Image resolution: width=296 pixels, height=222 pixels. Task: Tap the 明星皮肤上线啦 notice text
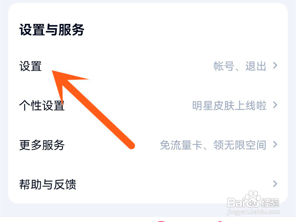[229, 106]
